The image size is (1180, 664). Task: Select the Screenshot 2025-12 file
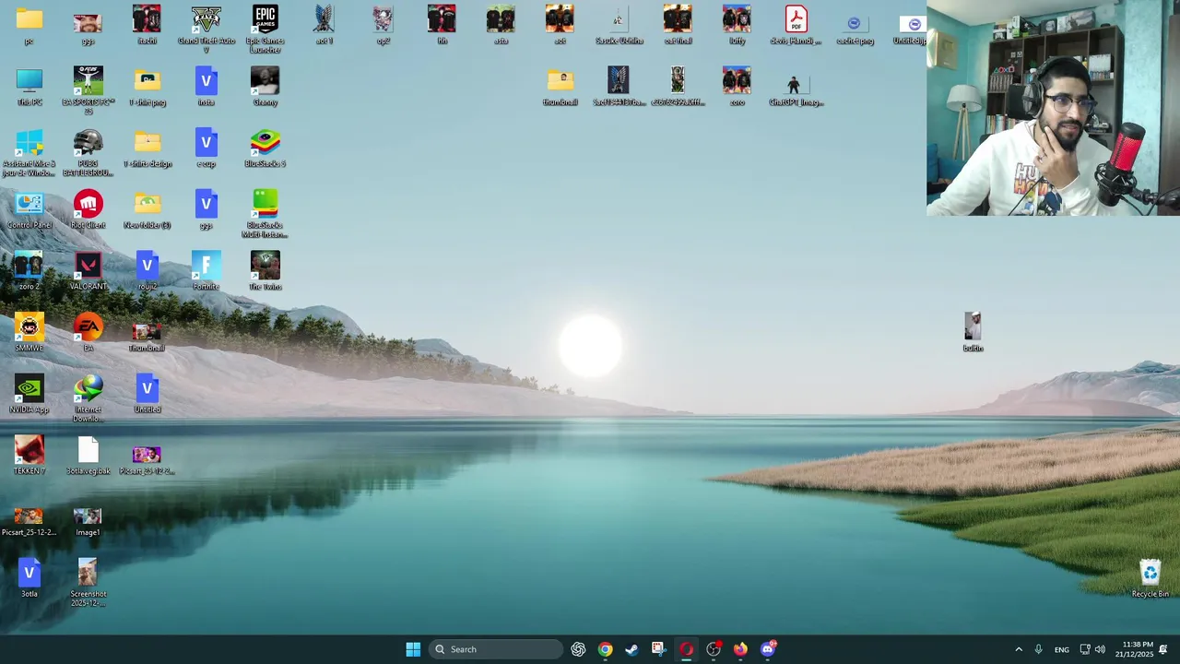(x=88, y=583)
